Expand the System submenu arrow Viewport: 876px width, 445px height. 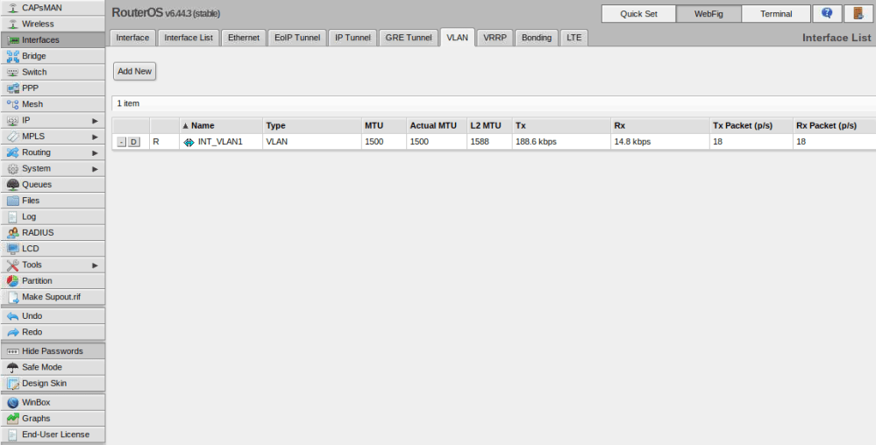click(95, 168)
